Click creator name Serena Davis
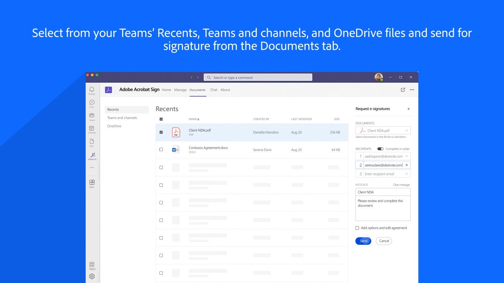The image size is (504, 283). tap(262, 150)
